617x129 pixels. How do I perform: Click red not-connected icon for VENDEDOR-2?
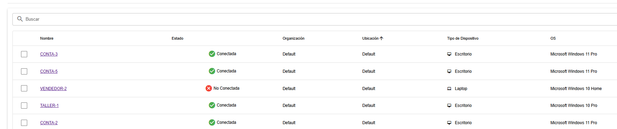(209, 88)
